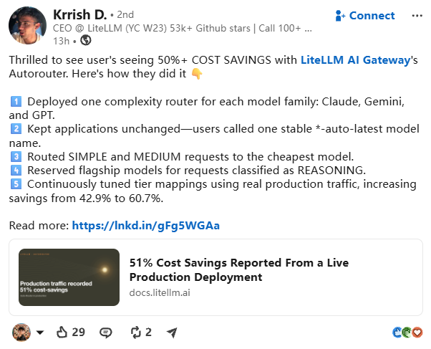Viewport: 431px width, 349px height.
Task: Click the add-person Connect icon
Action: pyautogui.click(x=340, y=16)
